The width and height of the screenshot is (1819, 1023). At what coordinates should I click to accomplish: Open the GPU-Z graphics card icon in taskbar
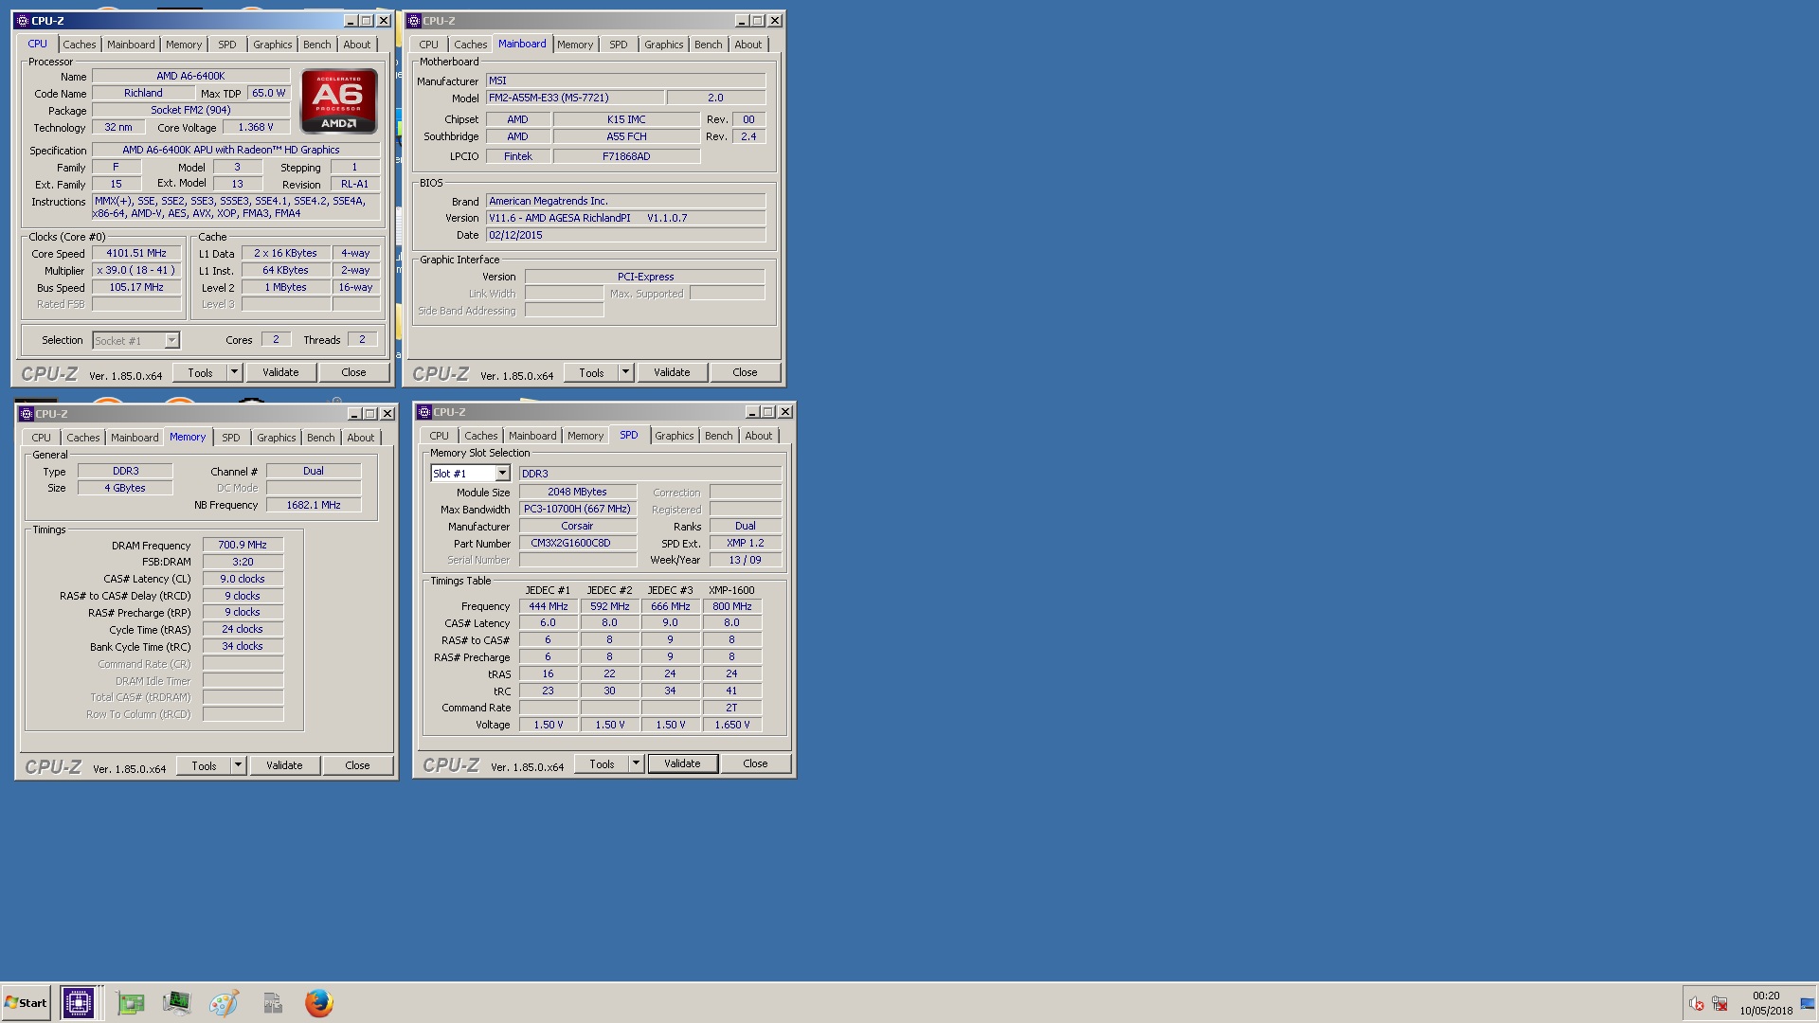coord(131,1003)
